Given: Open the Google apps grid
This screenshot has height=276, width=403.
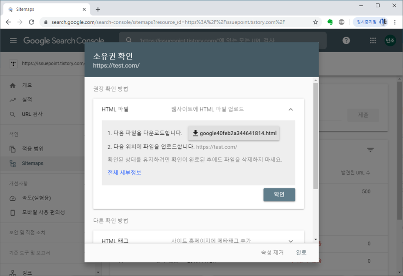Looking at the screenshot, I should tap(373, 40).
